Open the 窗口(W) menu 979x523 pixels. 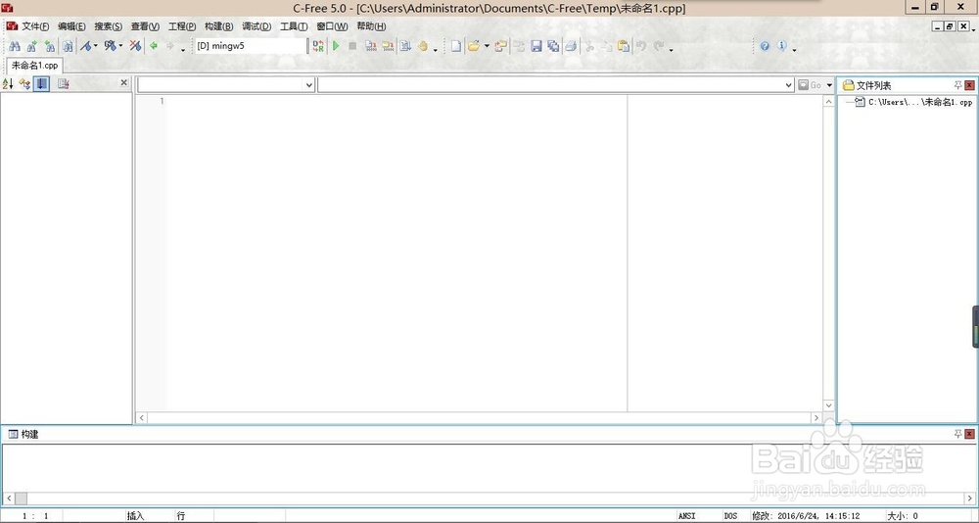pyautogui.click(x=332, y=26)
